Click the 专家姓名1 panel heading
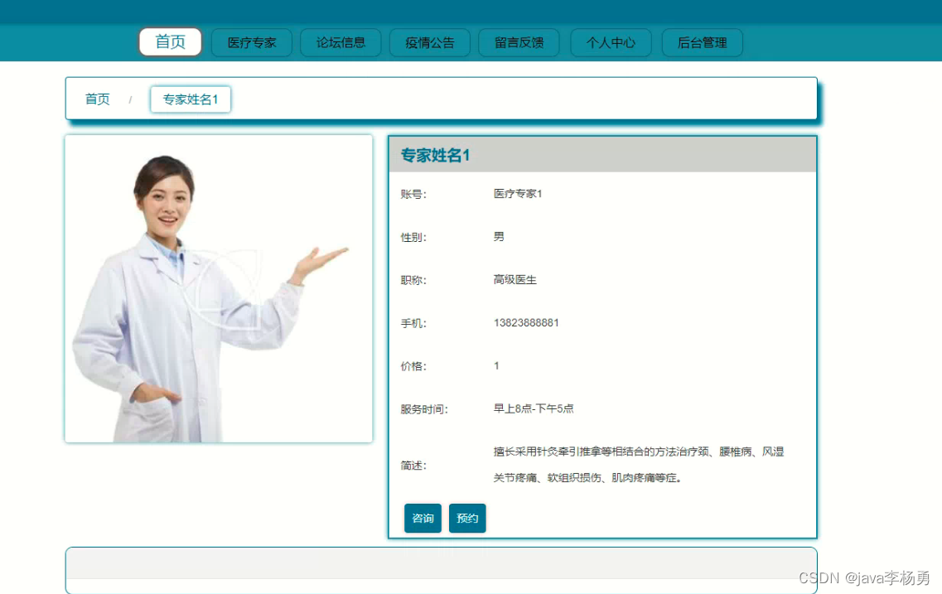 pyautogui.click(x=435, y=155)
